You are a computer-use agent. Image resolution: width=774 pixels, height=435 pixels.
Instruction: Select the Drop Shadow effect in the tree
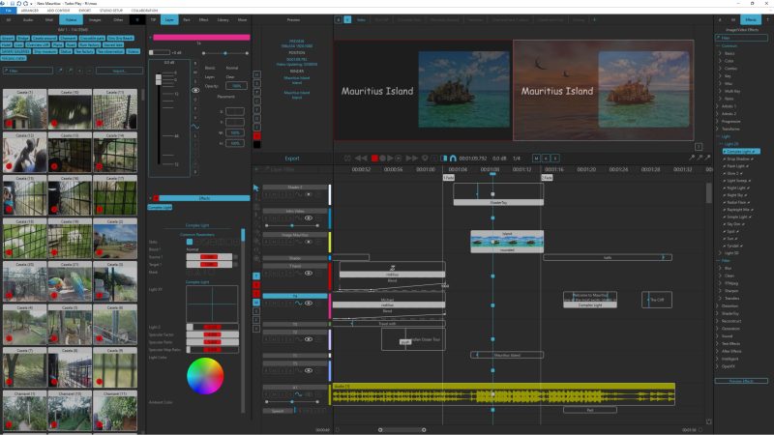tap(738, 159)
